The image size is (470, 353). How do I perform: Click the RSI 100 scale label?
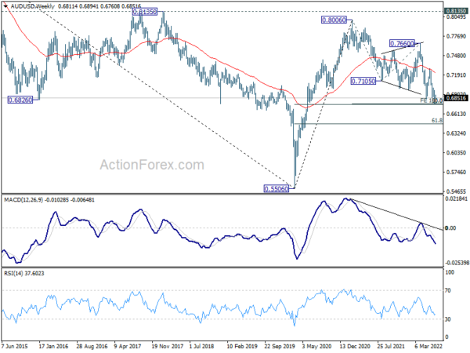[450, 272]
